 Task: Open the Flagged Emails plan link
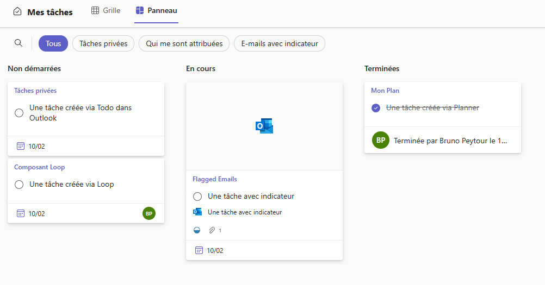click(215, 179)
